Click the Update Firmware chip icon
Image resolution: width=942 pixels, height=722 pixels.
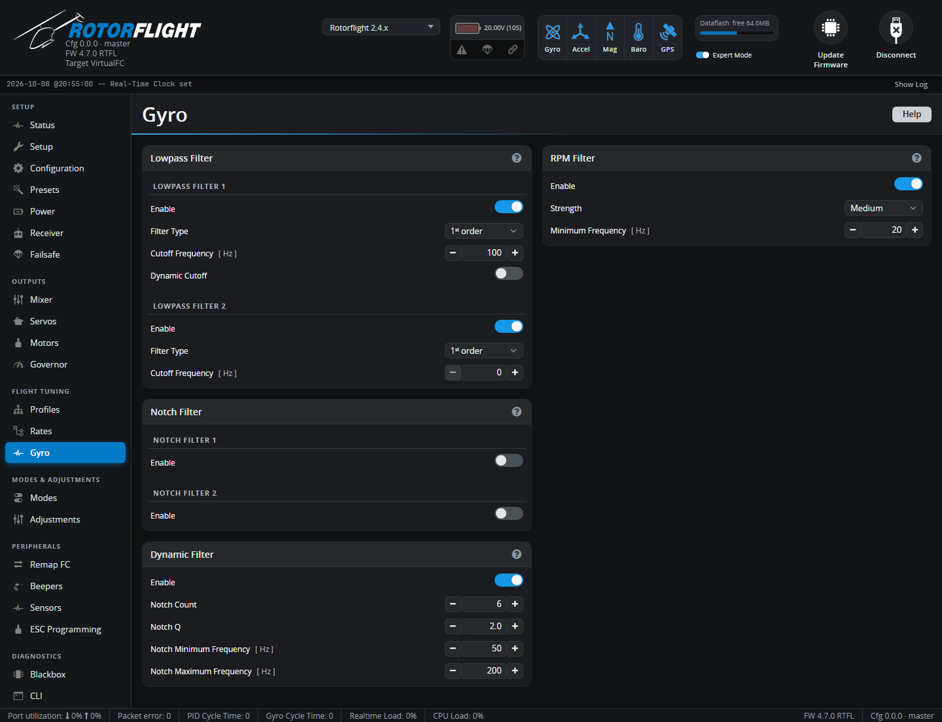831,27
